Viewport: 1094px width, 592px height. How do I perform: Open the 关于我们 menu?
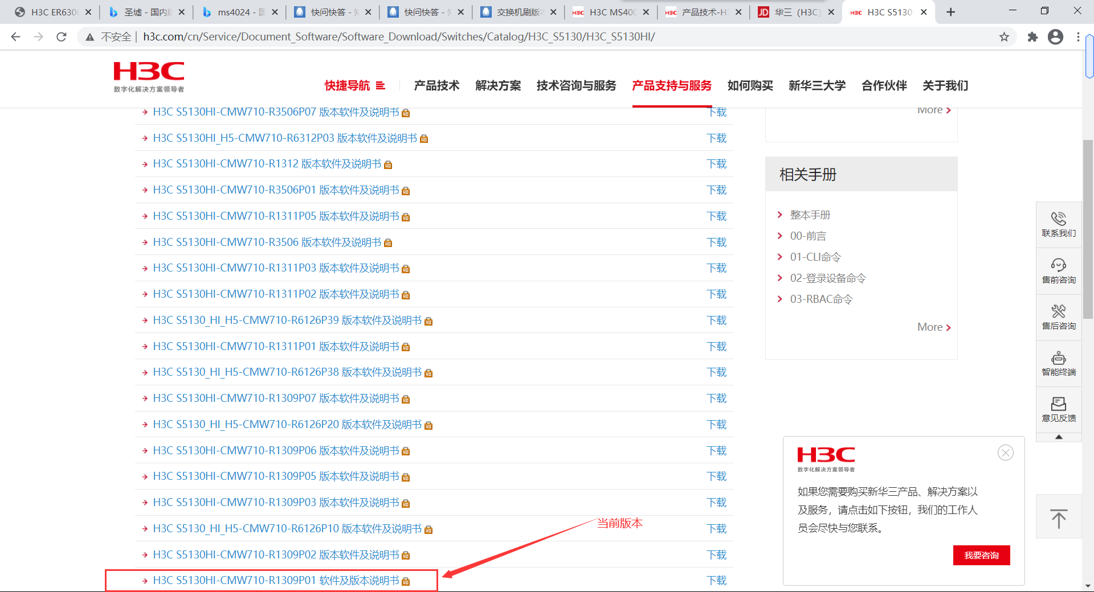coord(946,85)
